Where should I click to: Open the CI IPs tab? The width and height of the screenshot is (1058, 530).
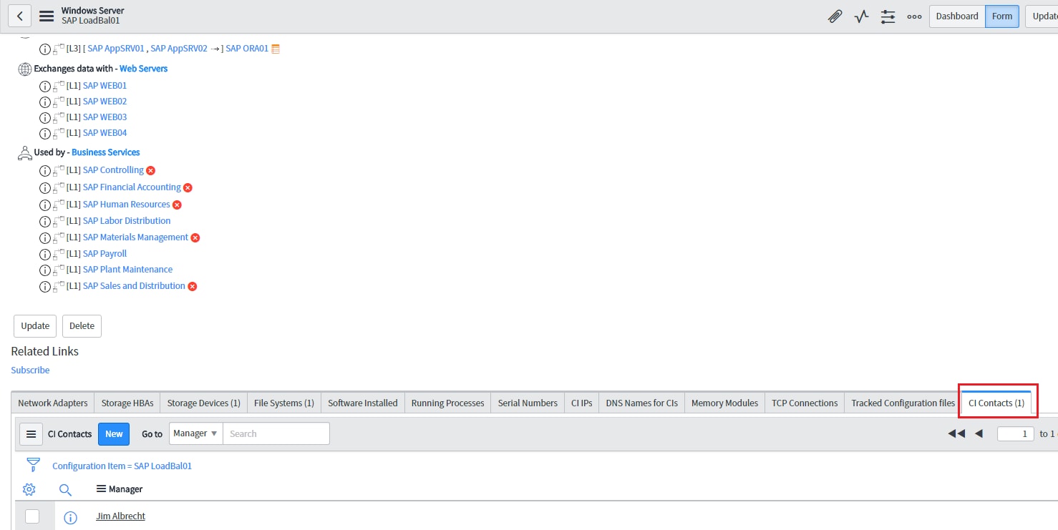(x=582, y=403)
